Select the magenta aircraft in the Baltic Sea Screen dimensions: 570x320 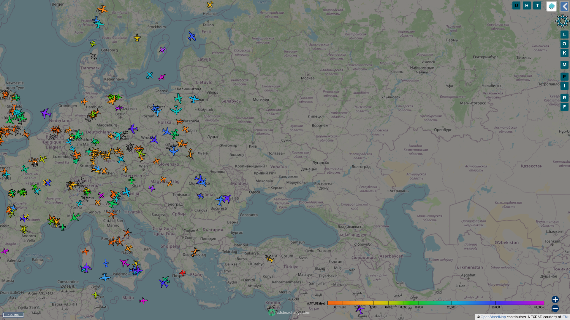click(x=162, y=77)
